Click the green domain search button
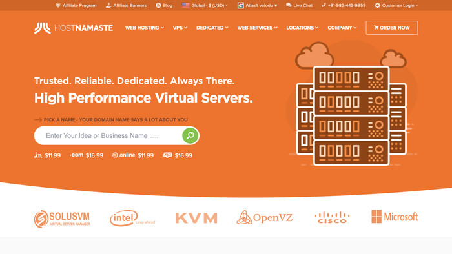Screen dimensions: 452x254 (x=190, y=135)
